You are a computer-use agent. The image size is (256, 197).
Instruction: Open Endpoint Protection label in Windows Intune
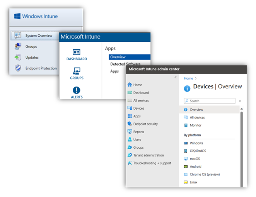[x=41, y=68]
